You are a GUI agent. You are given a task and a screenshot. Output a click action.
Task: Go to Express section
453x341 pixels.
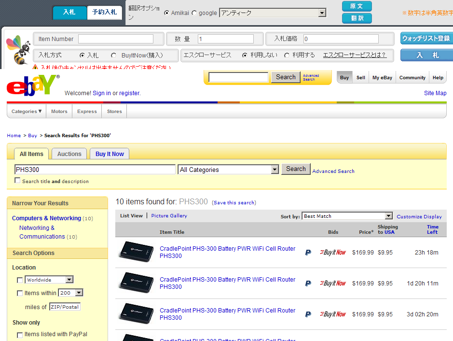[x=87, y=112]
